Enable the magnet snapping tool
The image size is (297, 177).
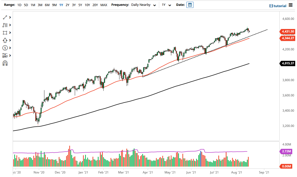pyautogui.click(x=5, y=63)
